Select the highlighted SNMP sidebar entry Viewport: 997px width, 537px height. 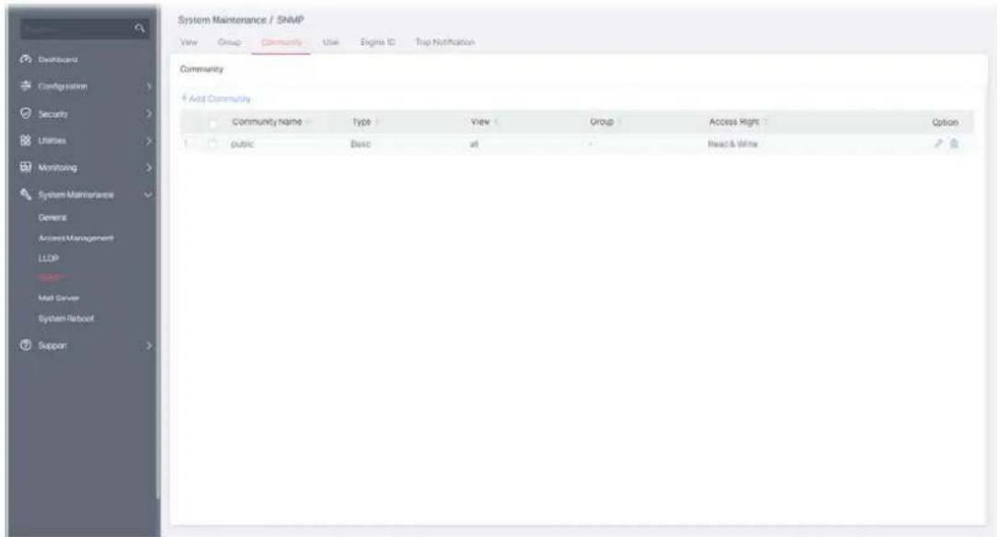pyautogui.click(x=51, y=278)
